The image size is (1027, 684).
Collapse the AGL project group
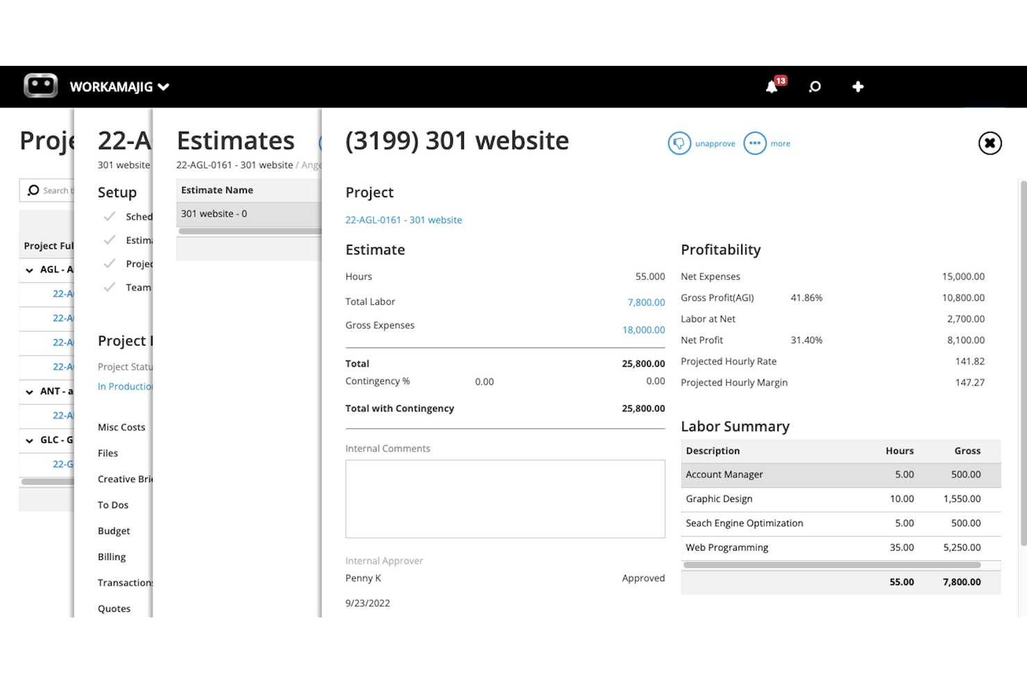(29, 270)
